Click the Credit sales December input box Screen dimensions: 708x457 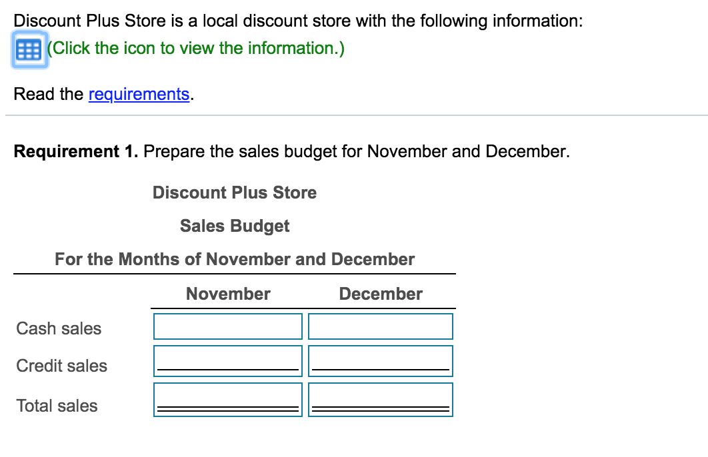coord(380,360)
